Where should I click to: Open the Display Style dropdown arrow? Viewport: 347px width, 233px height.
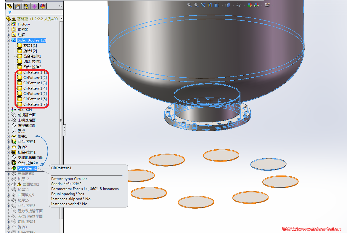[233, 5]
